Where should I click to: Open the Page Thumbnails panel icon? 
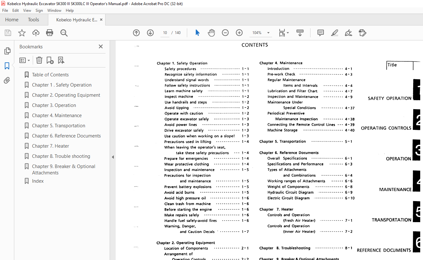pos(7,51)
